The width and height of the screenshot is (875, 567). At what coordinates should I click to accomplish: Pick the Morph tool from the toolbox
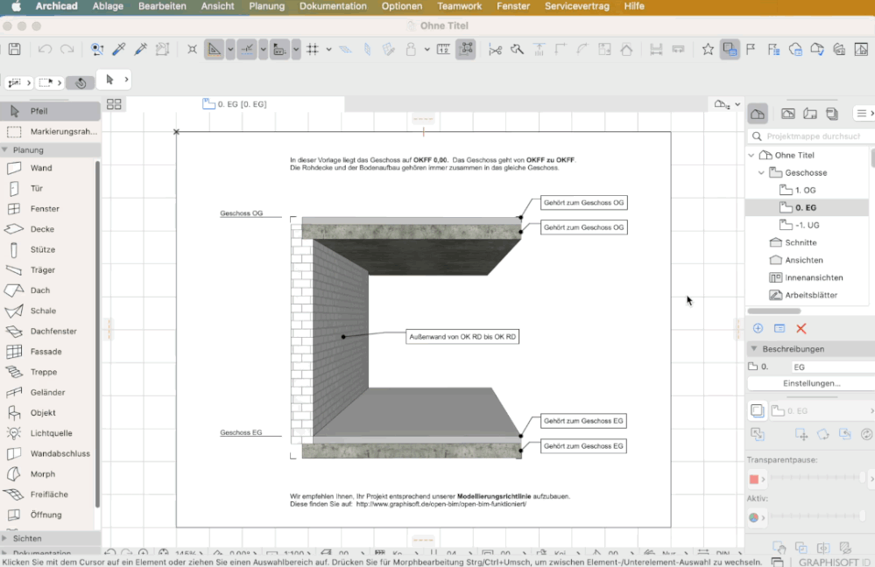click(42, 474)
